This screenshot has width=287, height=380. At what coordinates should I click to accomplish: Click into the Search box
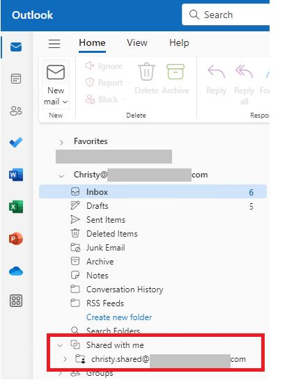click(226, 15)
